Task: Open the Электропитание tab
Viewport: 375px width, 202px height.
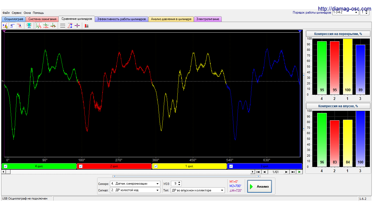Action: 208,19
